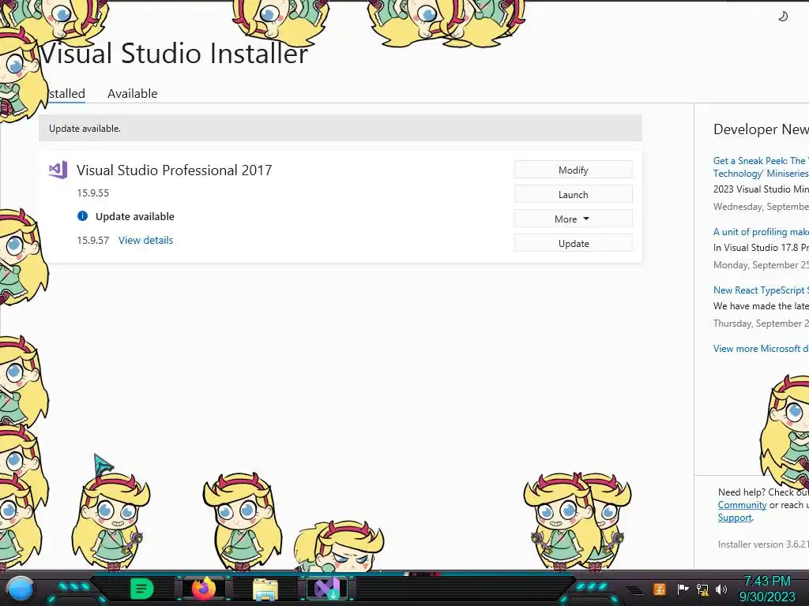
Task: Click the Modify button
Action: [x=574, y=170]
